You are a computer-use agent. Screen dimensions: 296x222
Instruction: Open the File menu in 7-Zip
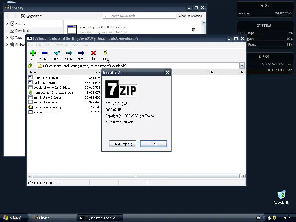(30, 45)
